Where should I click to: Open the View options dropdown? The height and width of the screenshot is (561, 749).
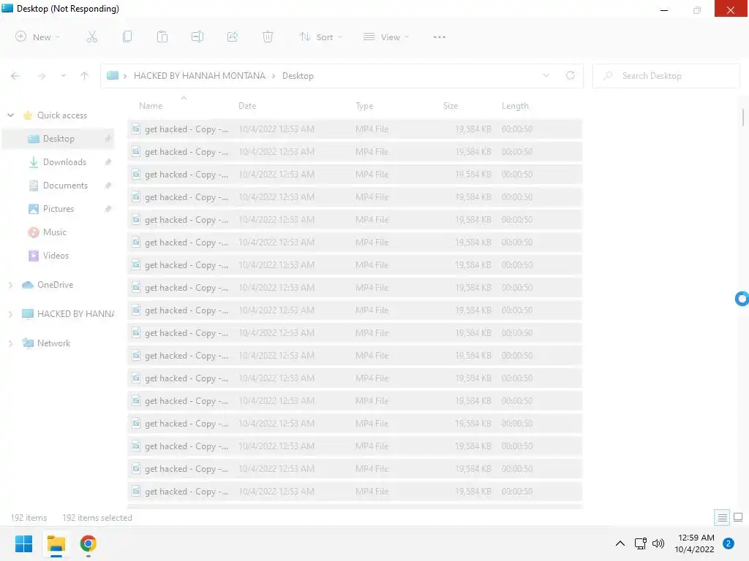386,37
